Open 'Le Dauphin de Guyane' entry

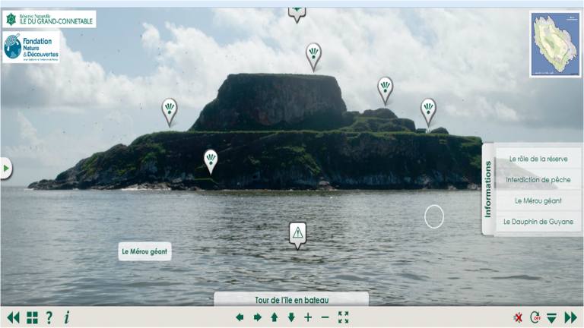(x=538, y=222)
